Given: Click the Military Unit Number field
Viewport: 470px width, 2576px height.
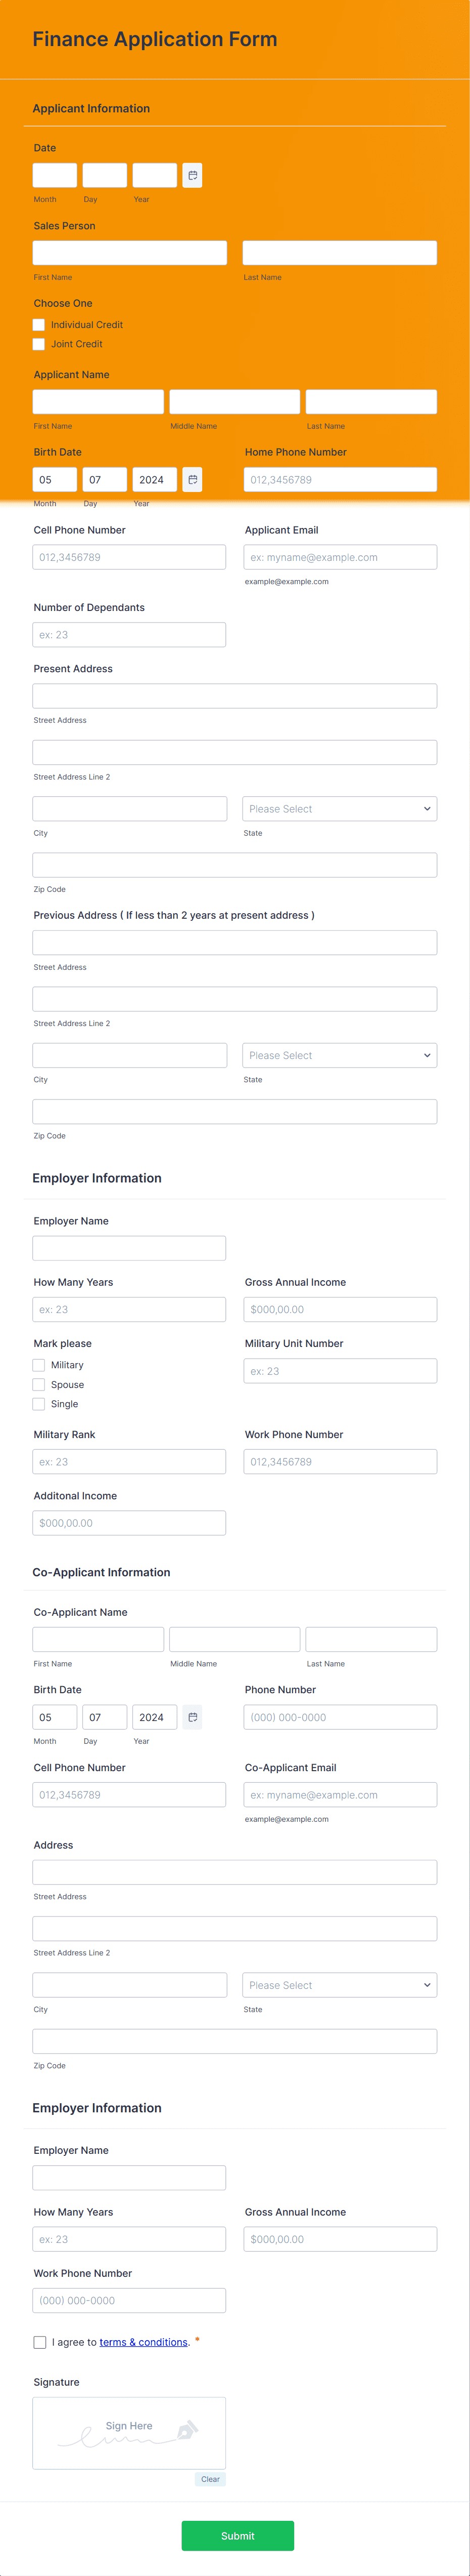Looking at the screenshot, I should [340, 1371].
